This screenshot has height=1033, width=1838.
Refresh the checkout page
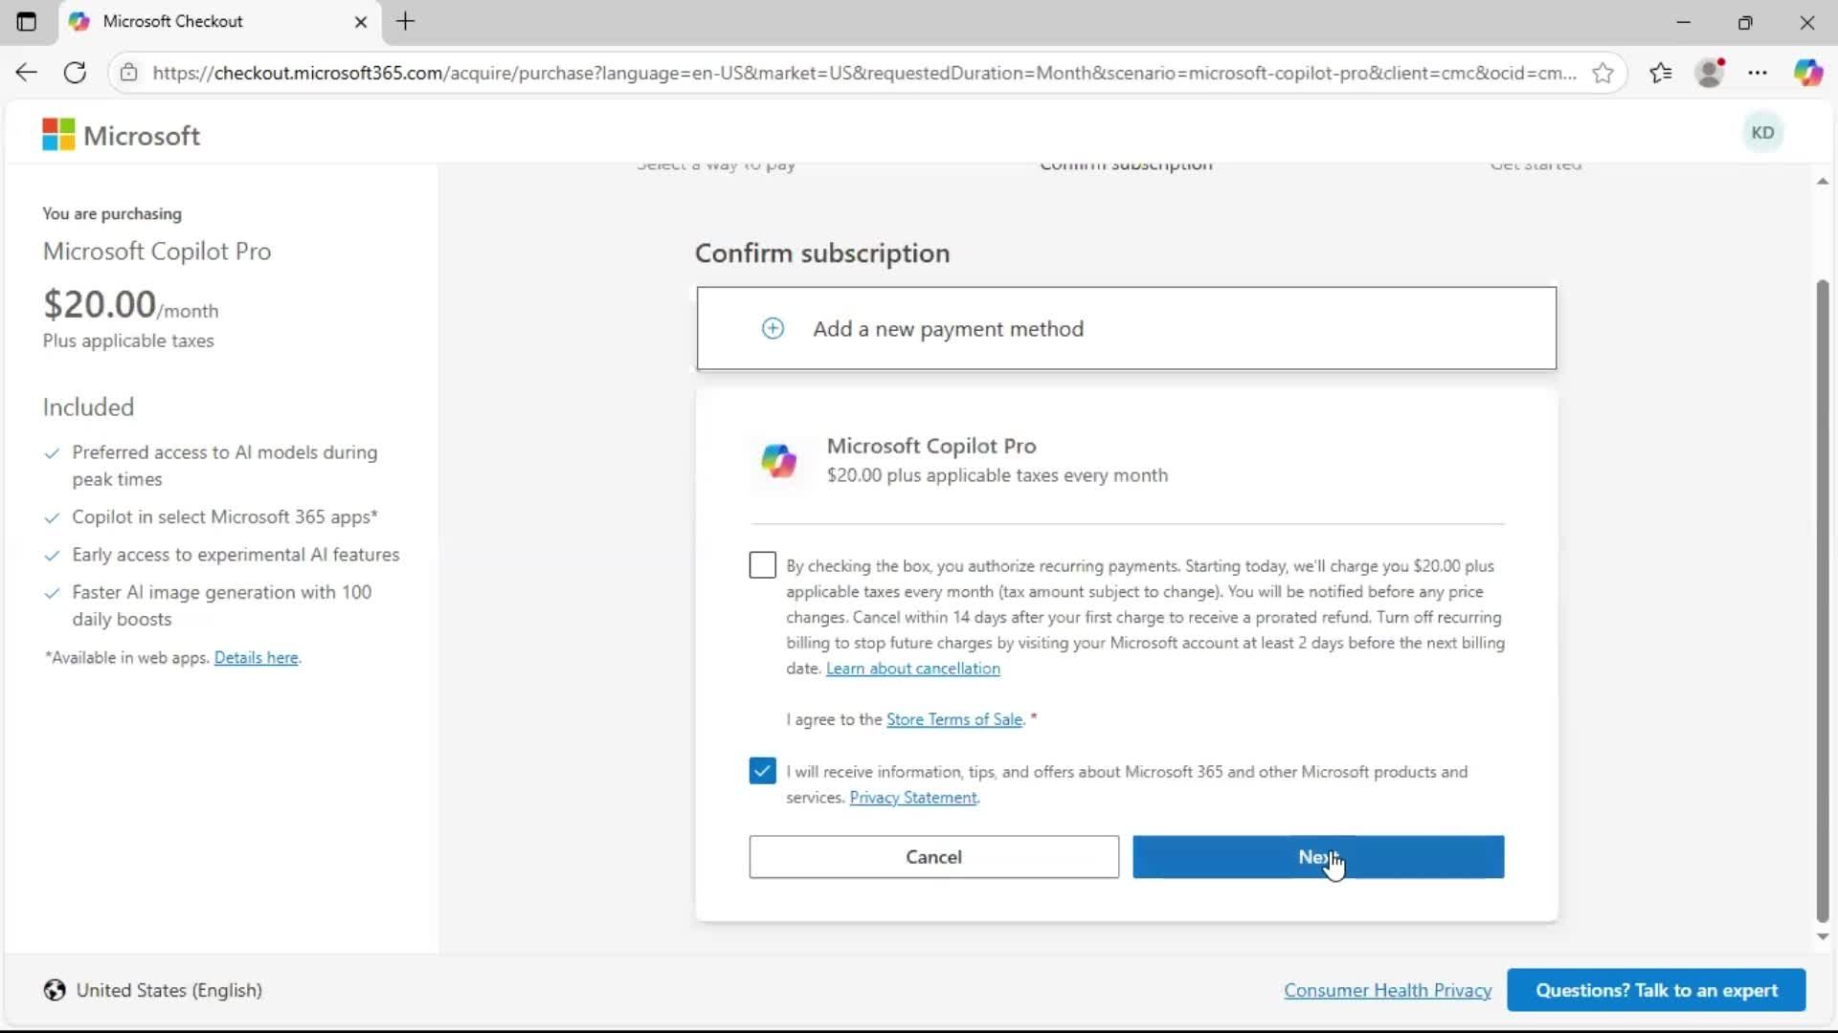(x=75, y=73)
